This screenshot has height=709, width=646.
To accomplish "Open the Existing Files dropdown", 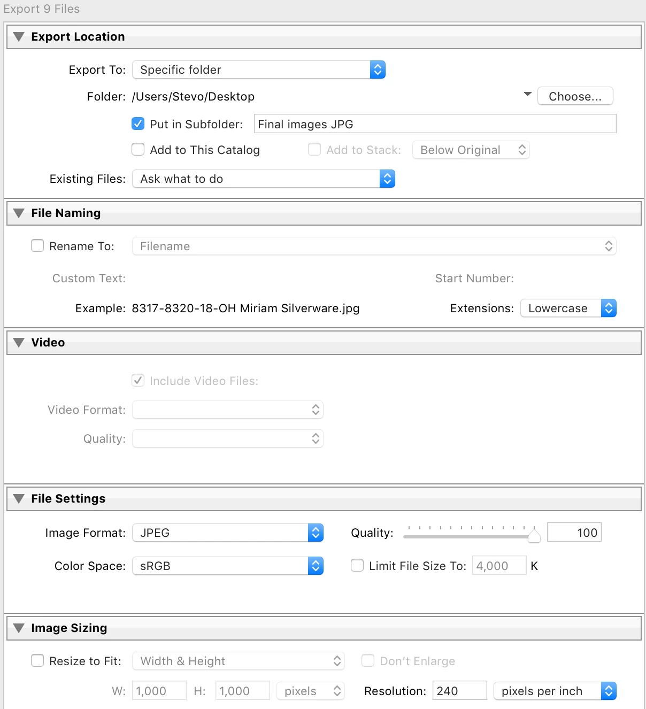I will click(264, 179).
